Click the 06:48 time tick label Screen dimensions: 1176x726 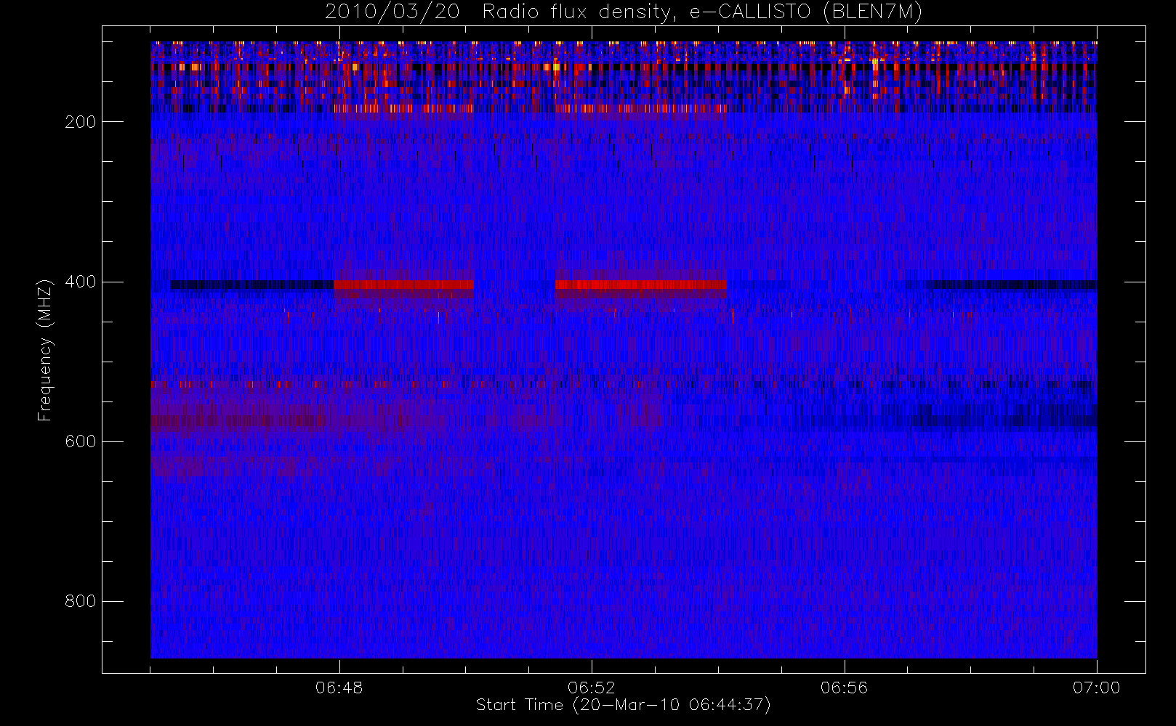pos(339,688)
